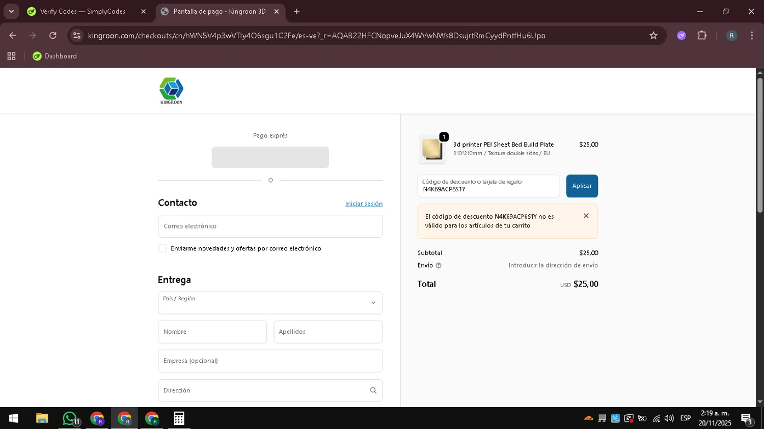This screenshot has width=764, height=429.
Task: Open File Explorer from taskbar
Action: point(42,418)
